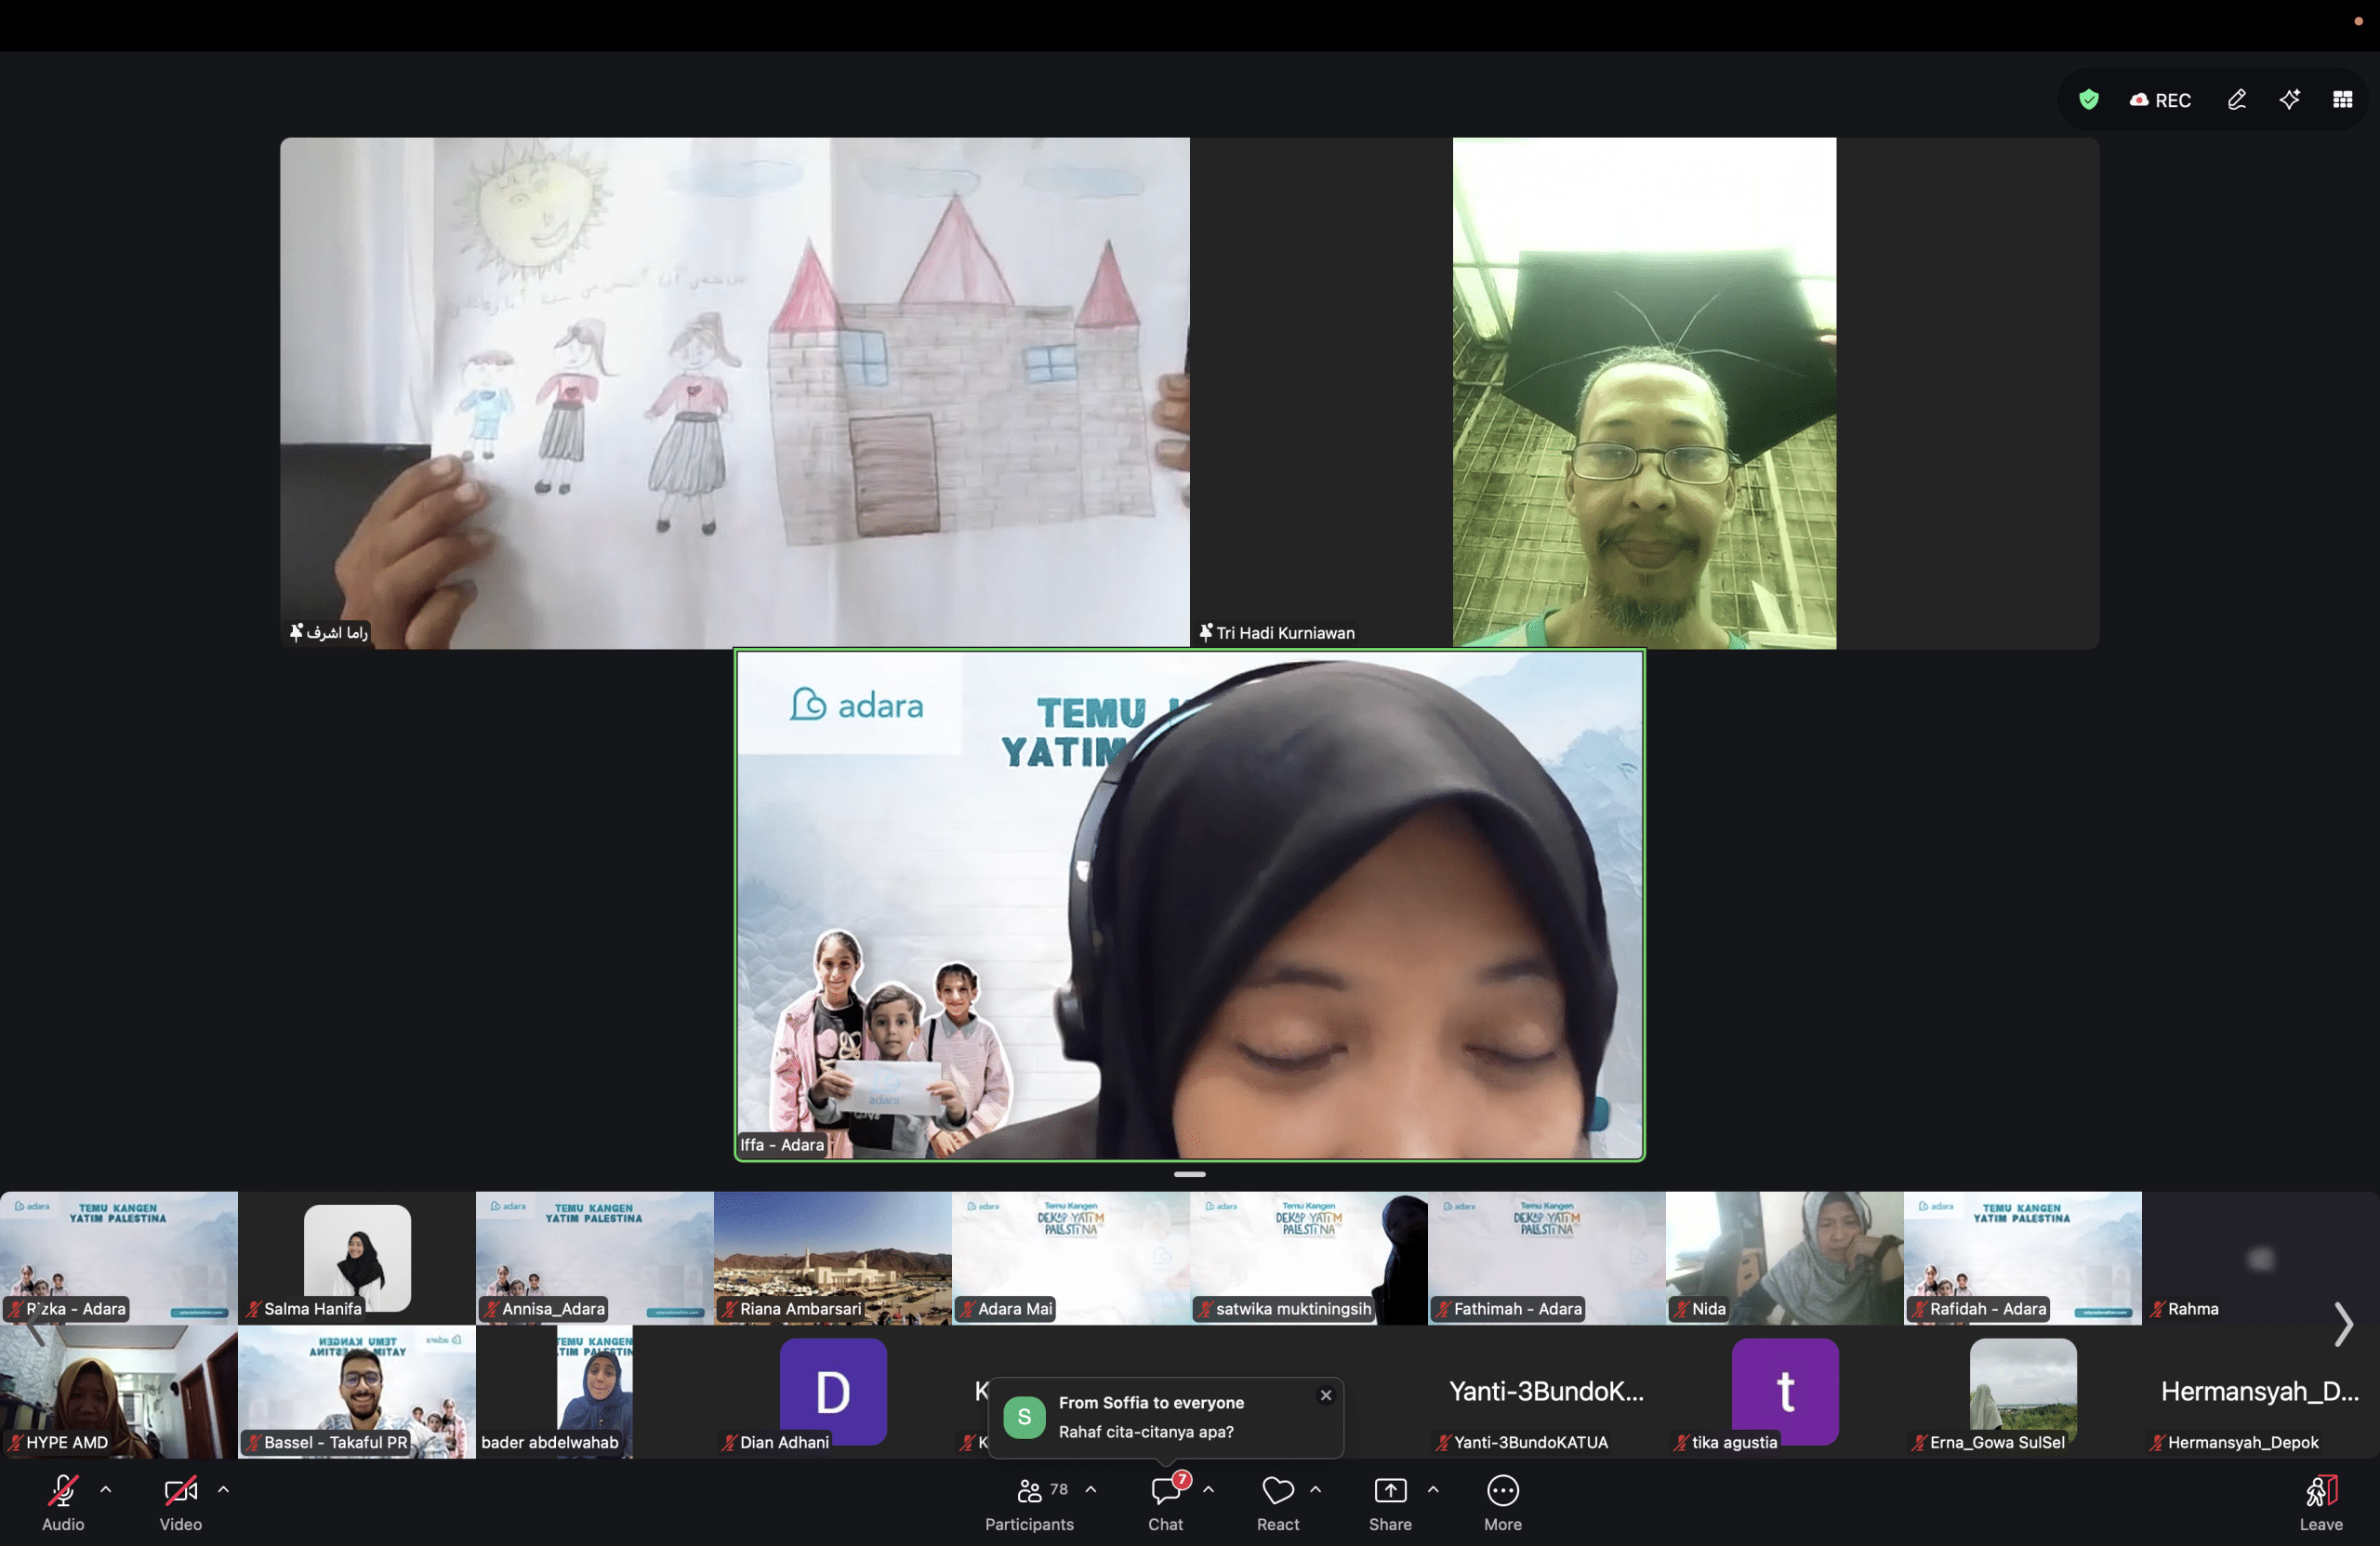The width and height of the screenshot is (2380, 1546).
Task: Select the Rafidah - Adara thumbnail
Action: (x=2023, y=1258)
